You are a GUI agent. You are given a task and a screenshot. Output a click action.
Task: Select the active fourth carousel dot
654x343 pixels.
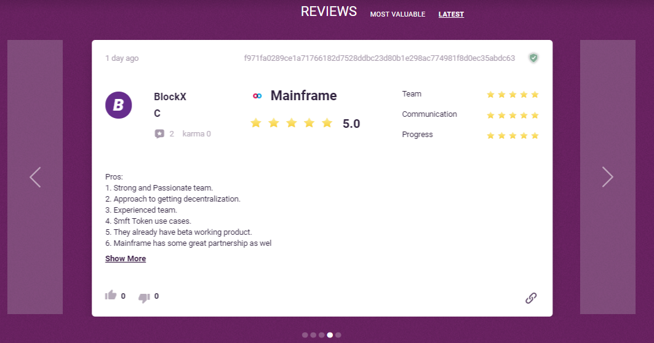330,335
